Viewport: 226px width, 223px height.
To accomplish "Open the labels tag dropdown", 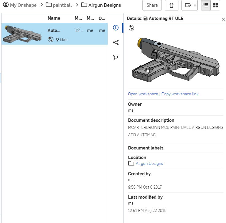I will click(189, 5).
